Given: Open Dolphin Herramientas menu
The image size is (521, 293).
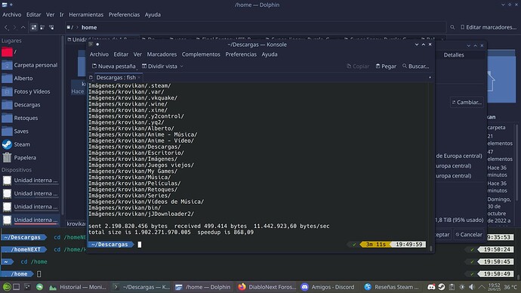Looking at the screenshot, I should click(86, 14).
